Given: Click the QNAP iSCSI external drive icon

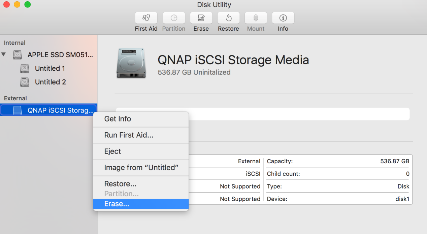Looking at the screenshot, I should tap(17, 110).
